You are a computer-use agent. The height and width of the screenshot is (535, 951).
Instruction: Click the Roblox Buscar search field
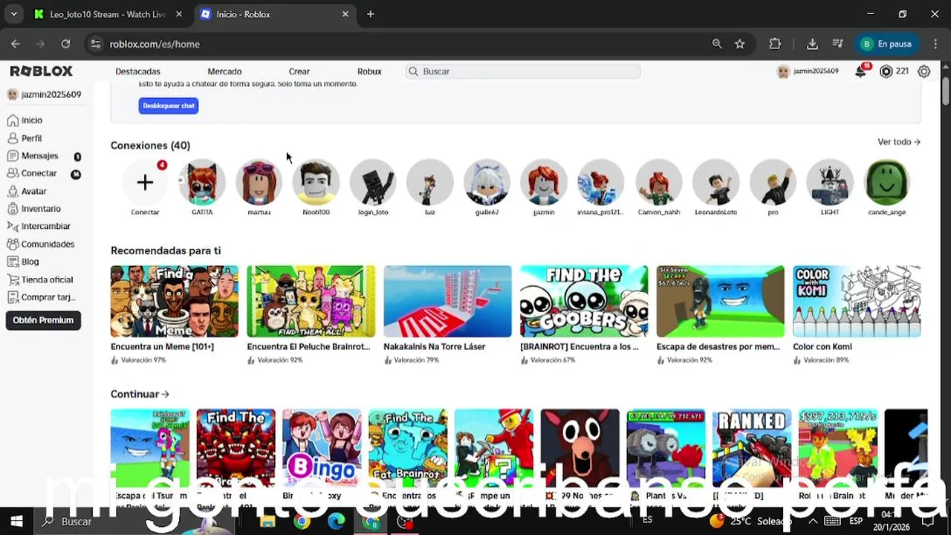tap(523, 71)
